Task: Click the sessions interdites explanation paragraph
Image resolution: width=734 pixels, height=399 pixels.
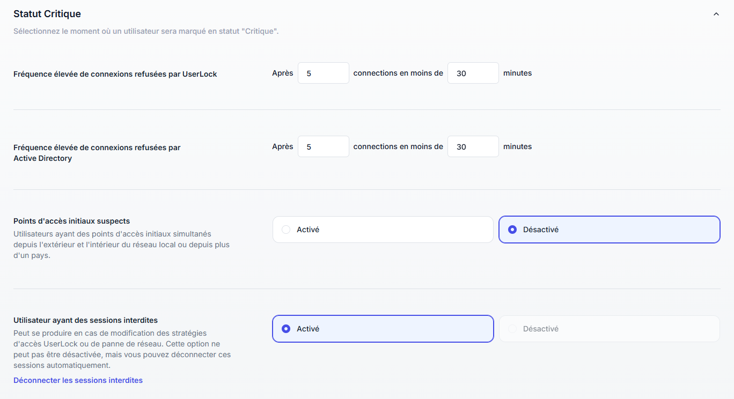Action: (x=122, y=349)
